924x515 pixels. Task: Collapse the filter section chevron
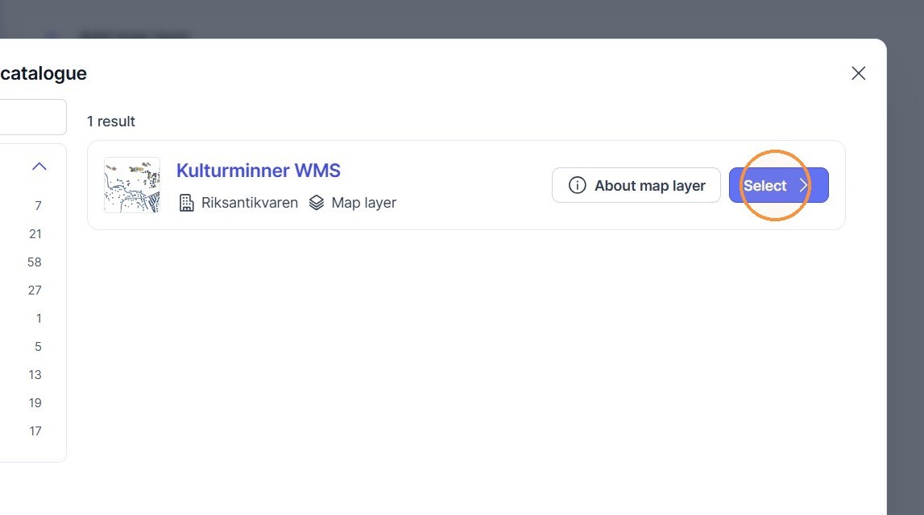[x=39, y=167]
